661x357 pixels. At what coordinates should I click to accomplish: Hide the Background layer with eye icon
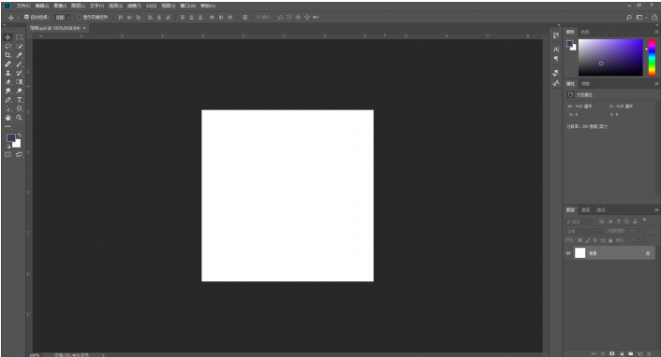568,253
